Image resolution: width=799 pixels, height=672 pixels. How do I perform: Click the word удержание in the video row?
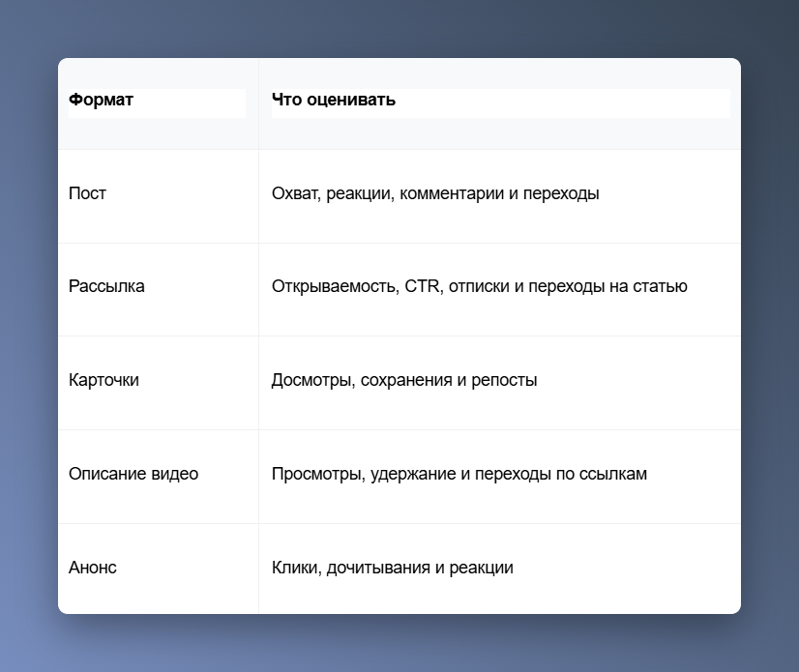[x=413, y=474]
